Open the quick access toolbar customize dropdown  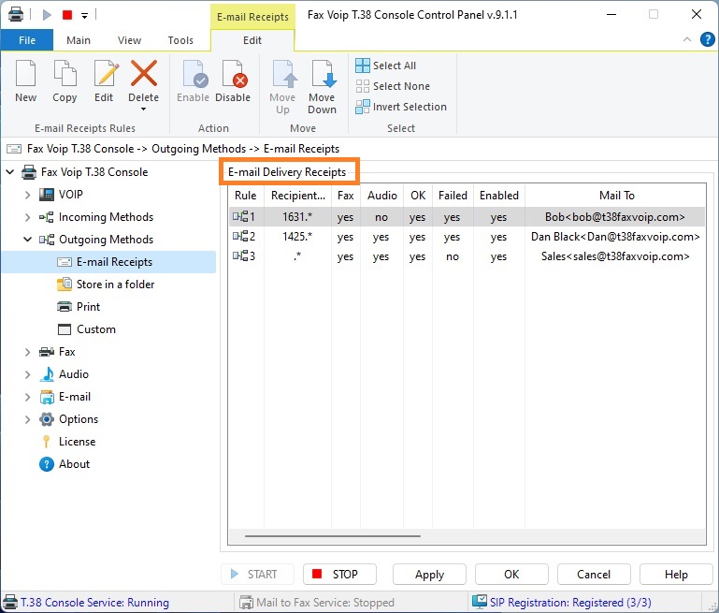[84, 16]
